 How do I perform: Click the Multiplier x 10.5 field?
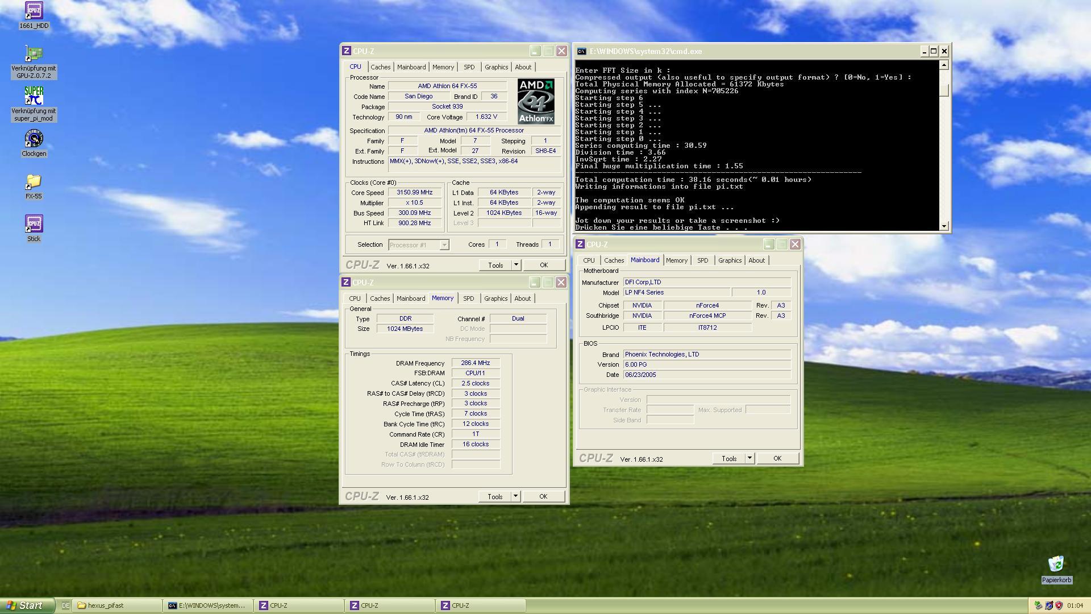(415, 203)
